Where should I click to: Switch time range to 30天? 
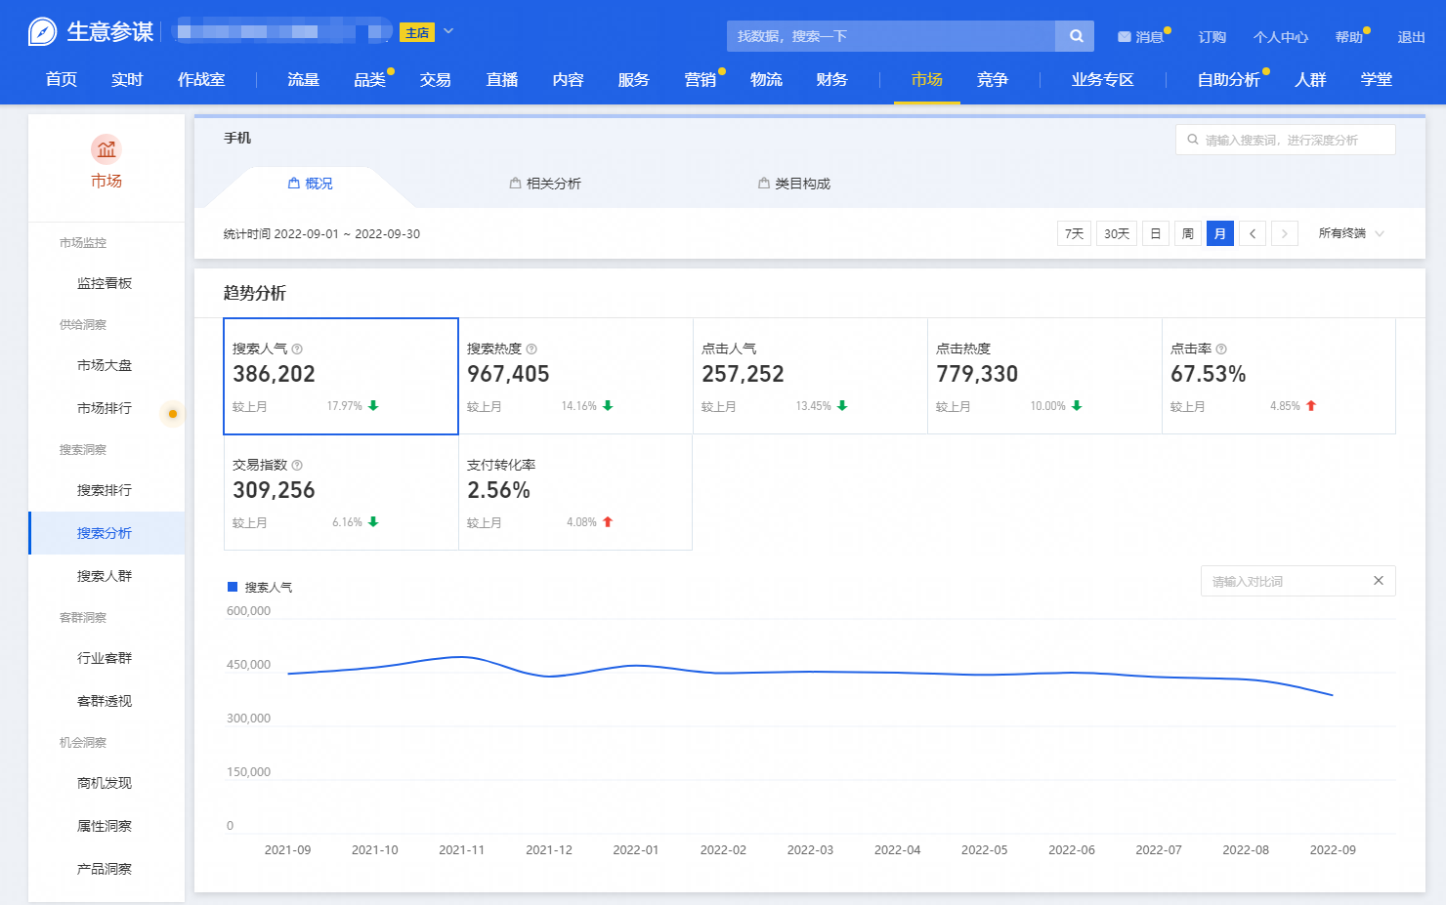(1117, 233)
